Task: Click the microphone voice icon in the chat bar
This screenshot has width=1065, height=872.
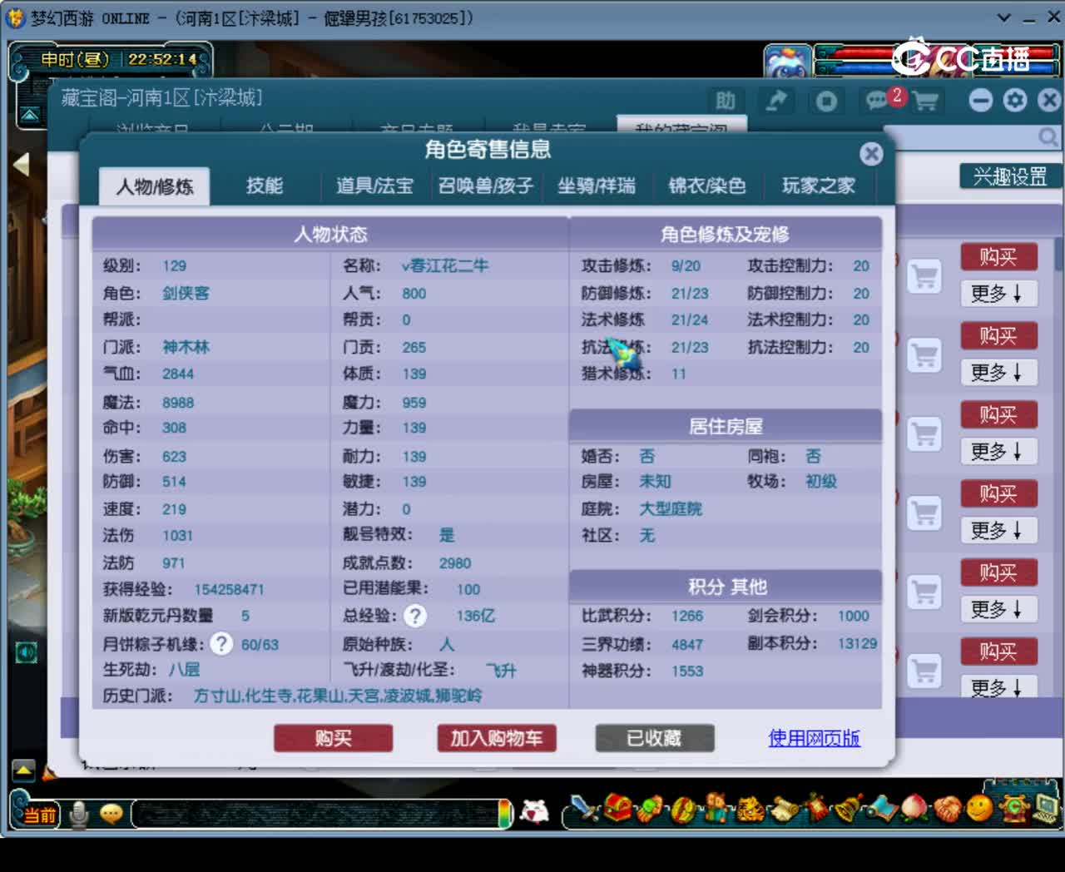Action: point(79,814)
